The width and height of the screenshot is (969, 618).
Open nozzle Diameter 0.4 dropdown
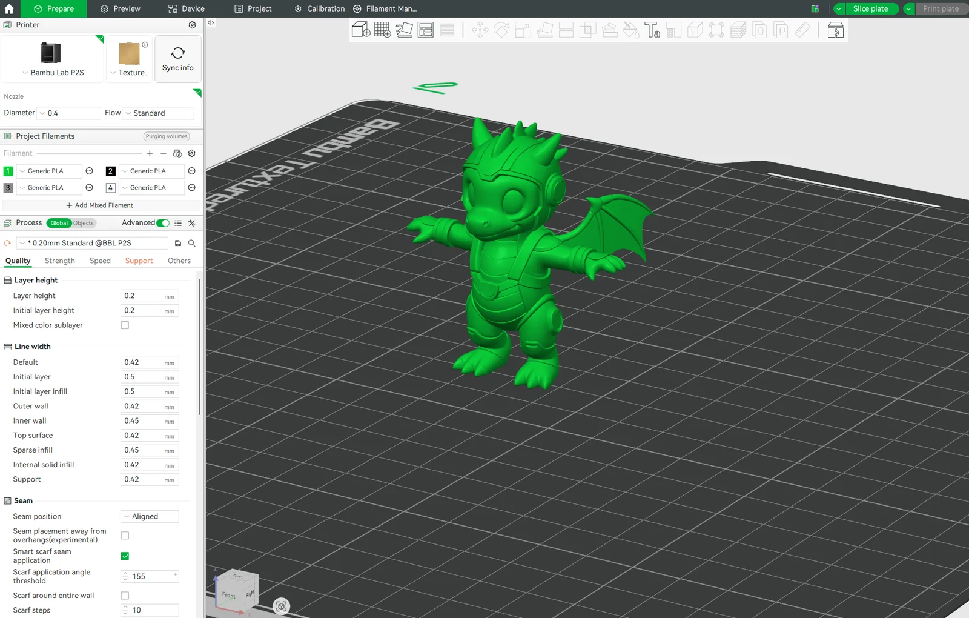coord(69,113)
